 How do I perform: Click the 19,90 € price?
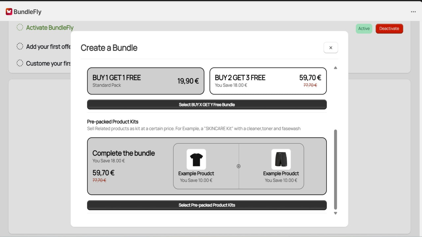(188, 81)
